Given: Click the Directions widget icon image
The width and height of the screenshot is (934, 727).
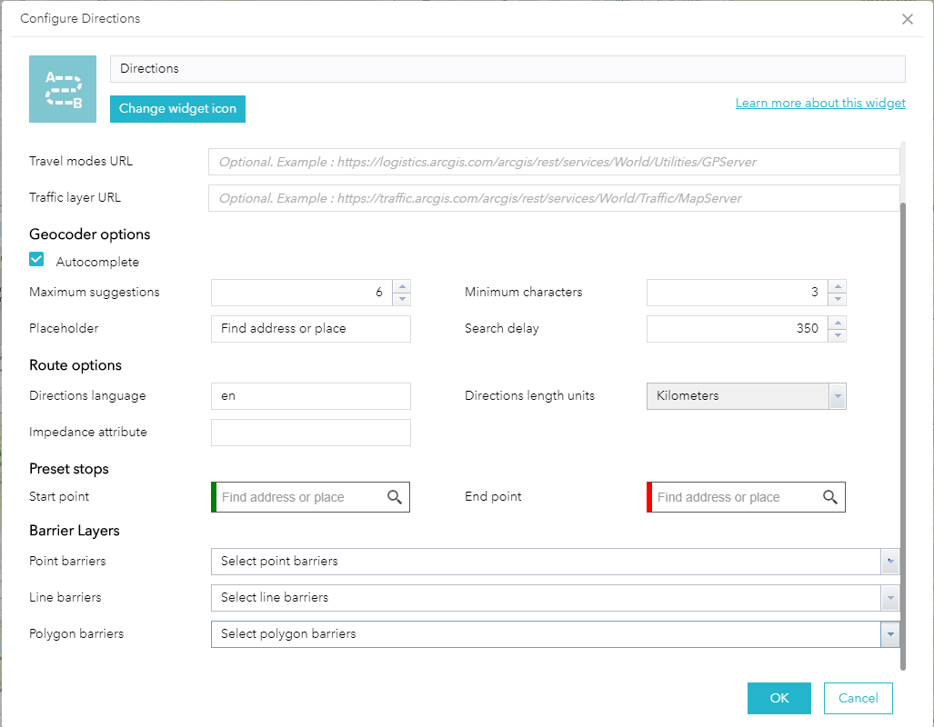Looking at the screenshot, I should (x=63, y=89).
